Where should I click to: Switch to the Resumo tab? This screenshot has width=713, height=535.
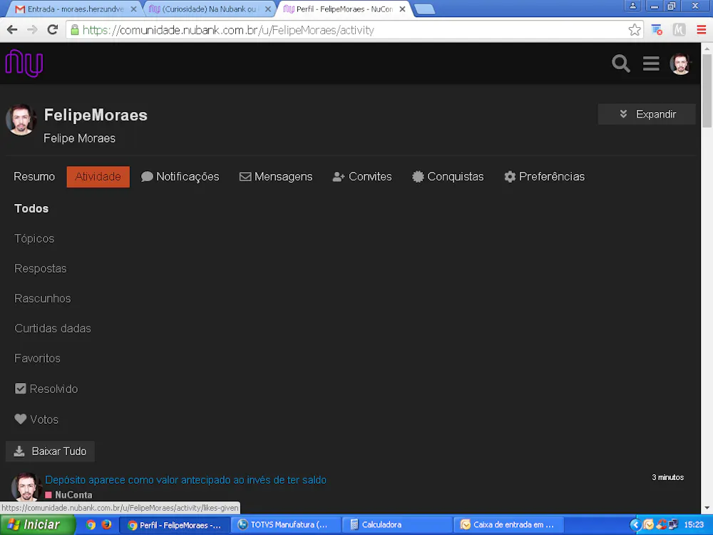34,176
